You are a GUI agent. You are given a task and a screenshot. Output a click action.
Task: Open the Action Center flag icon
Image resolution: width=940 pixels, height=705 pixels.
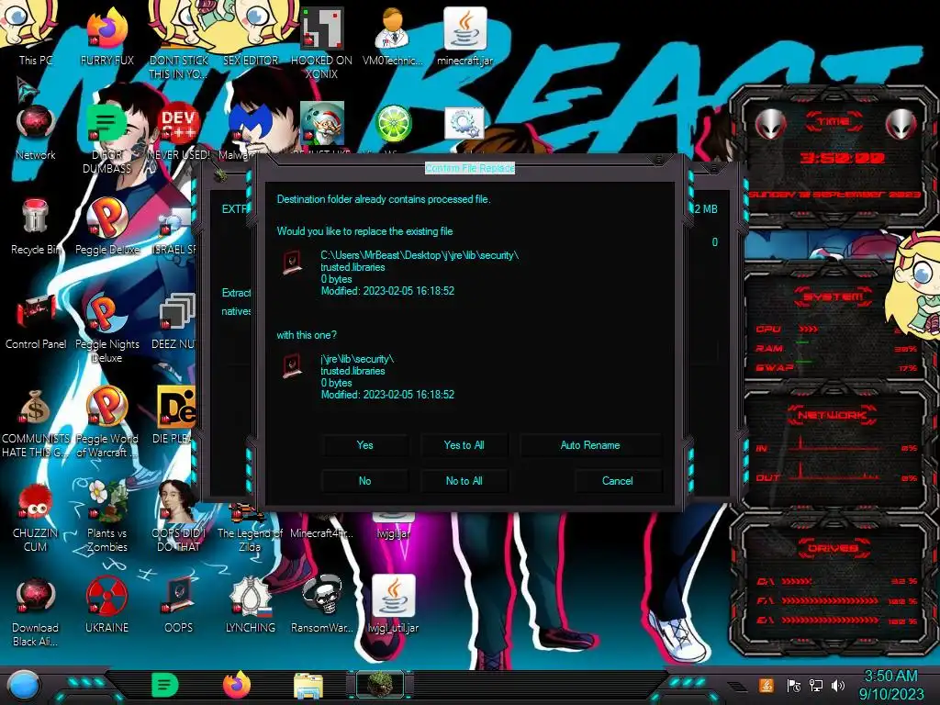(793, 686)
